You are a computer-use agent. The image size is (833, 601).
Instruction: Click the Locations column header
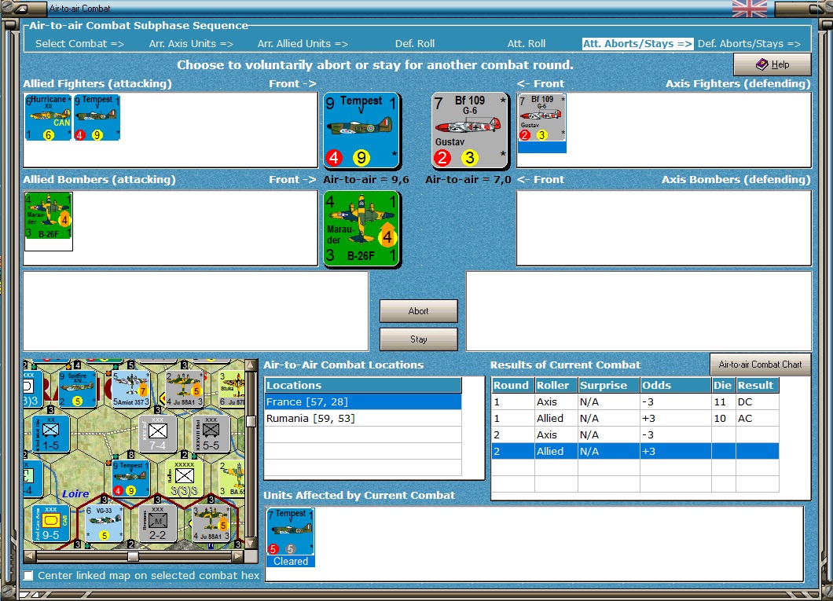363,386
